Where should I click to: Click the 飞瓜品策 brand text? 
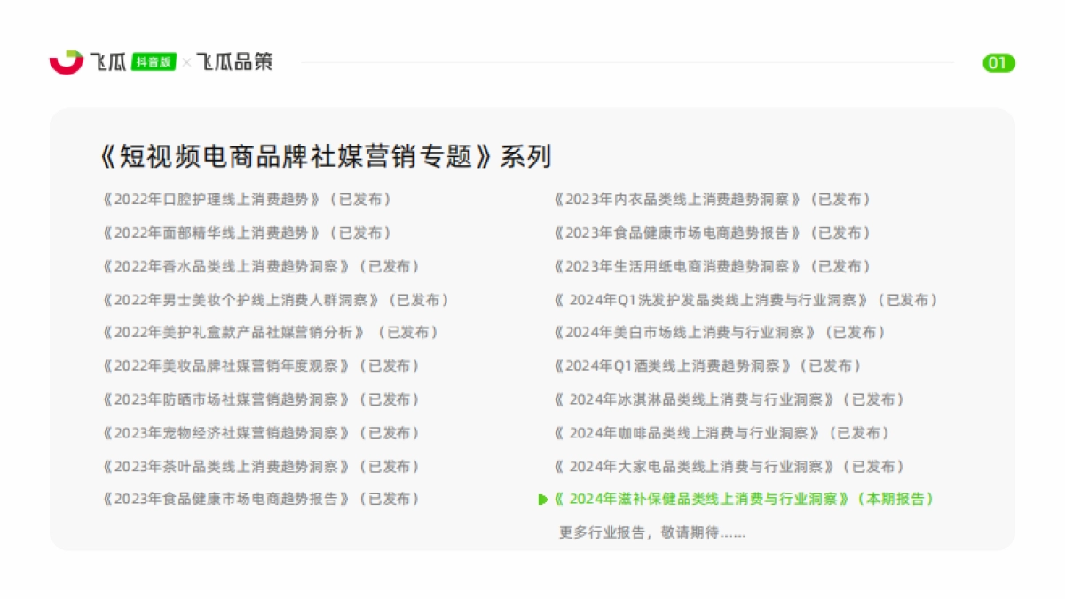pyautogui.click(x=234, y=62)
